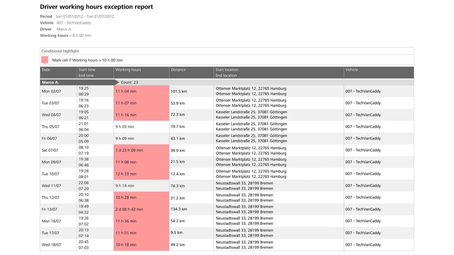Click the Vehicle column header
This screenshot has height=255, width=454.
351,70
